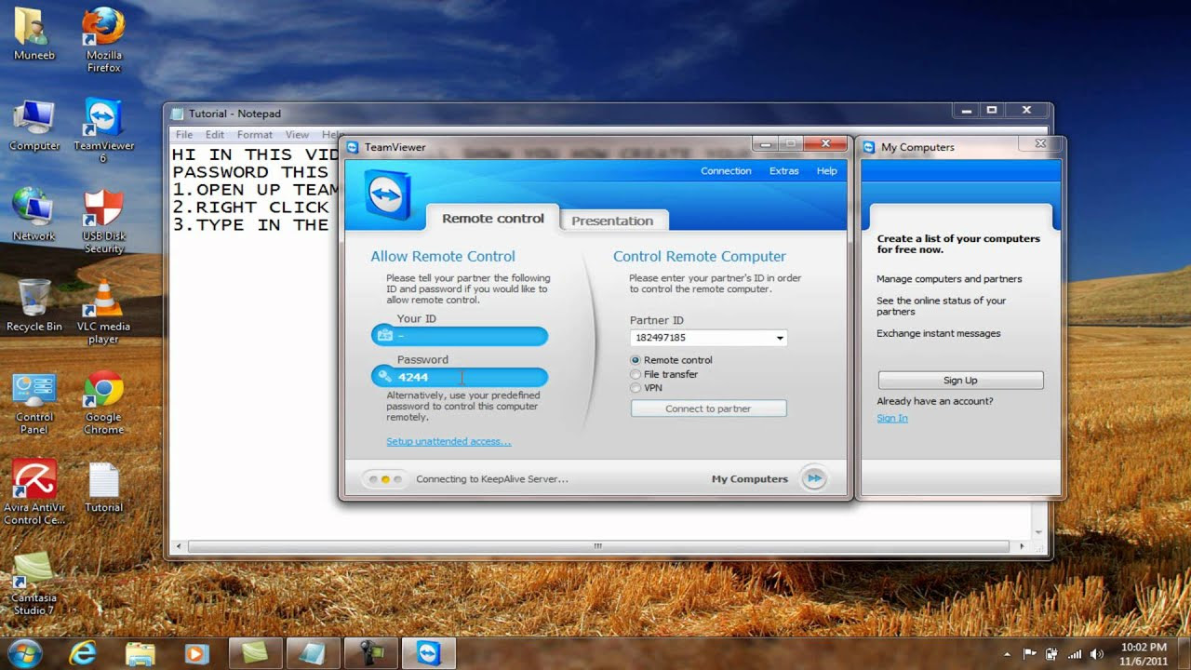Launch Internet Explorer from the taskbar

(83, 652)
